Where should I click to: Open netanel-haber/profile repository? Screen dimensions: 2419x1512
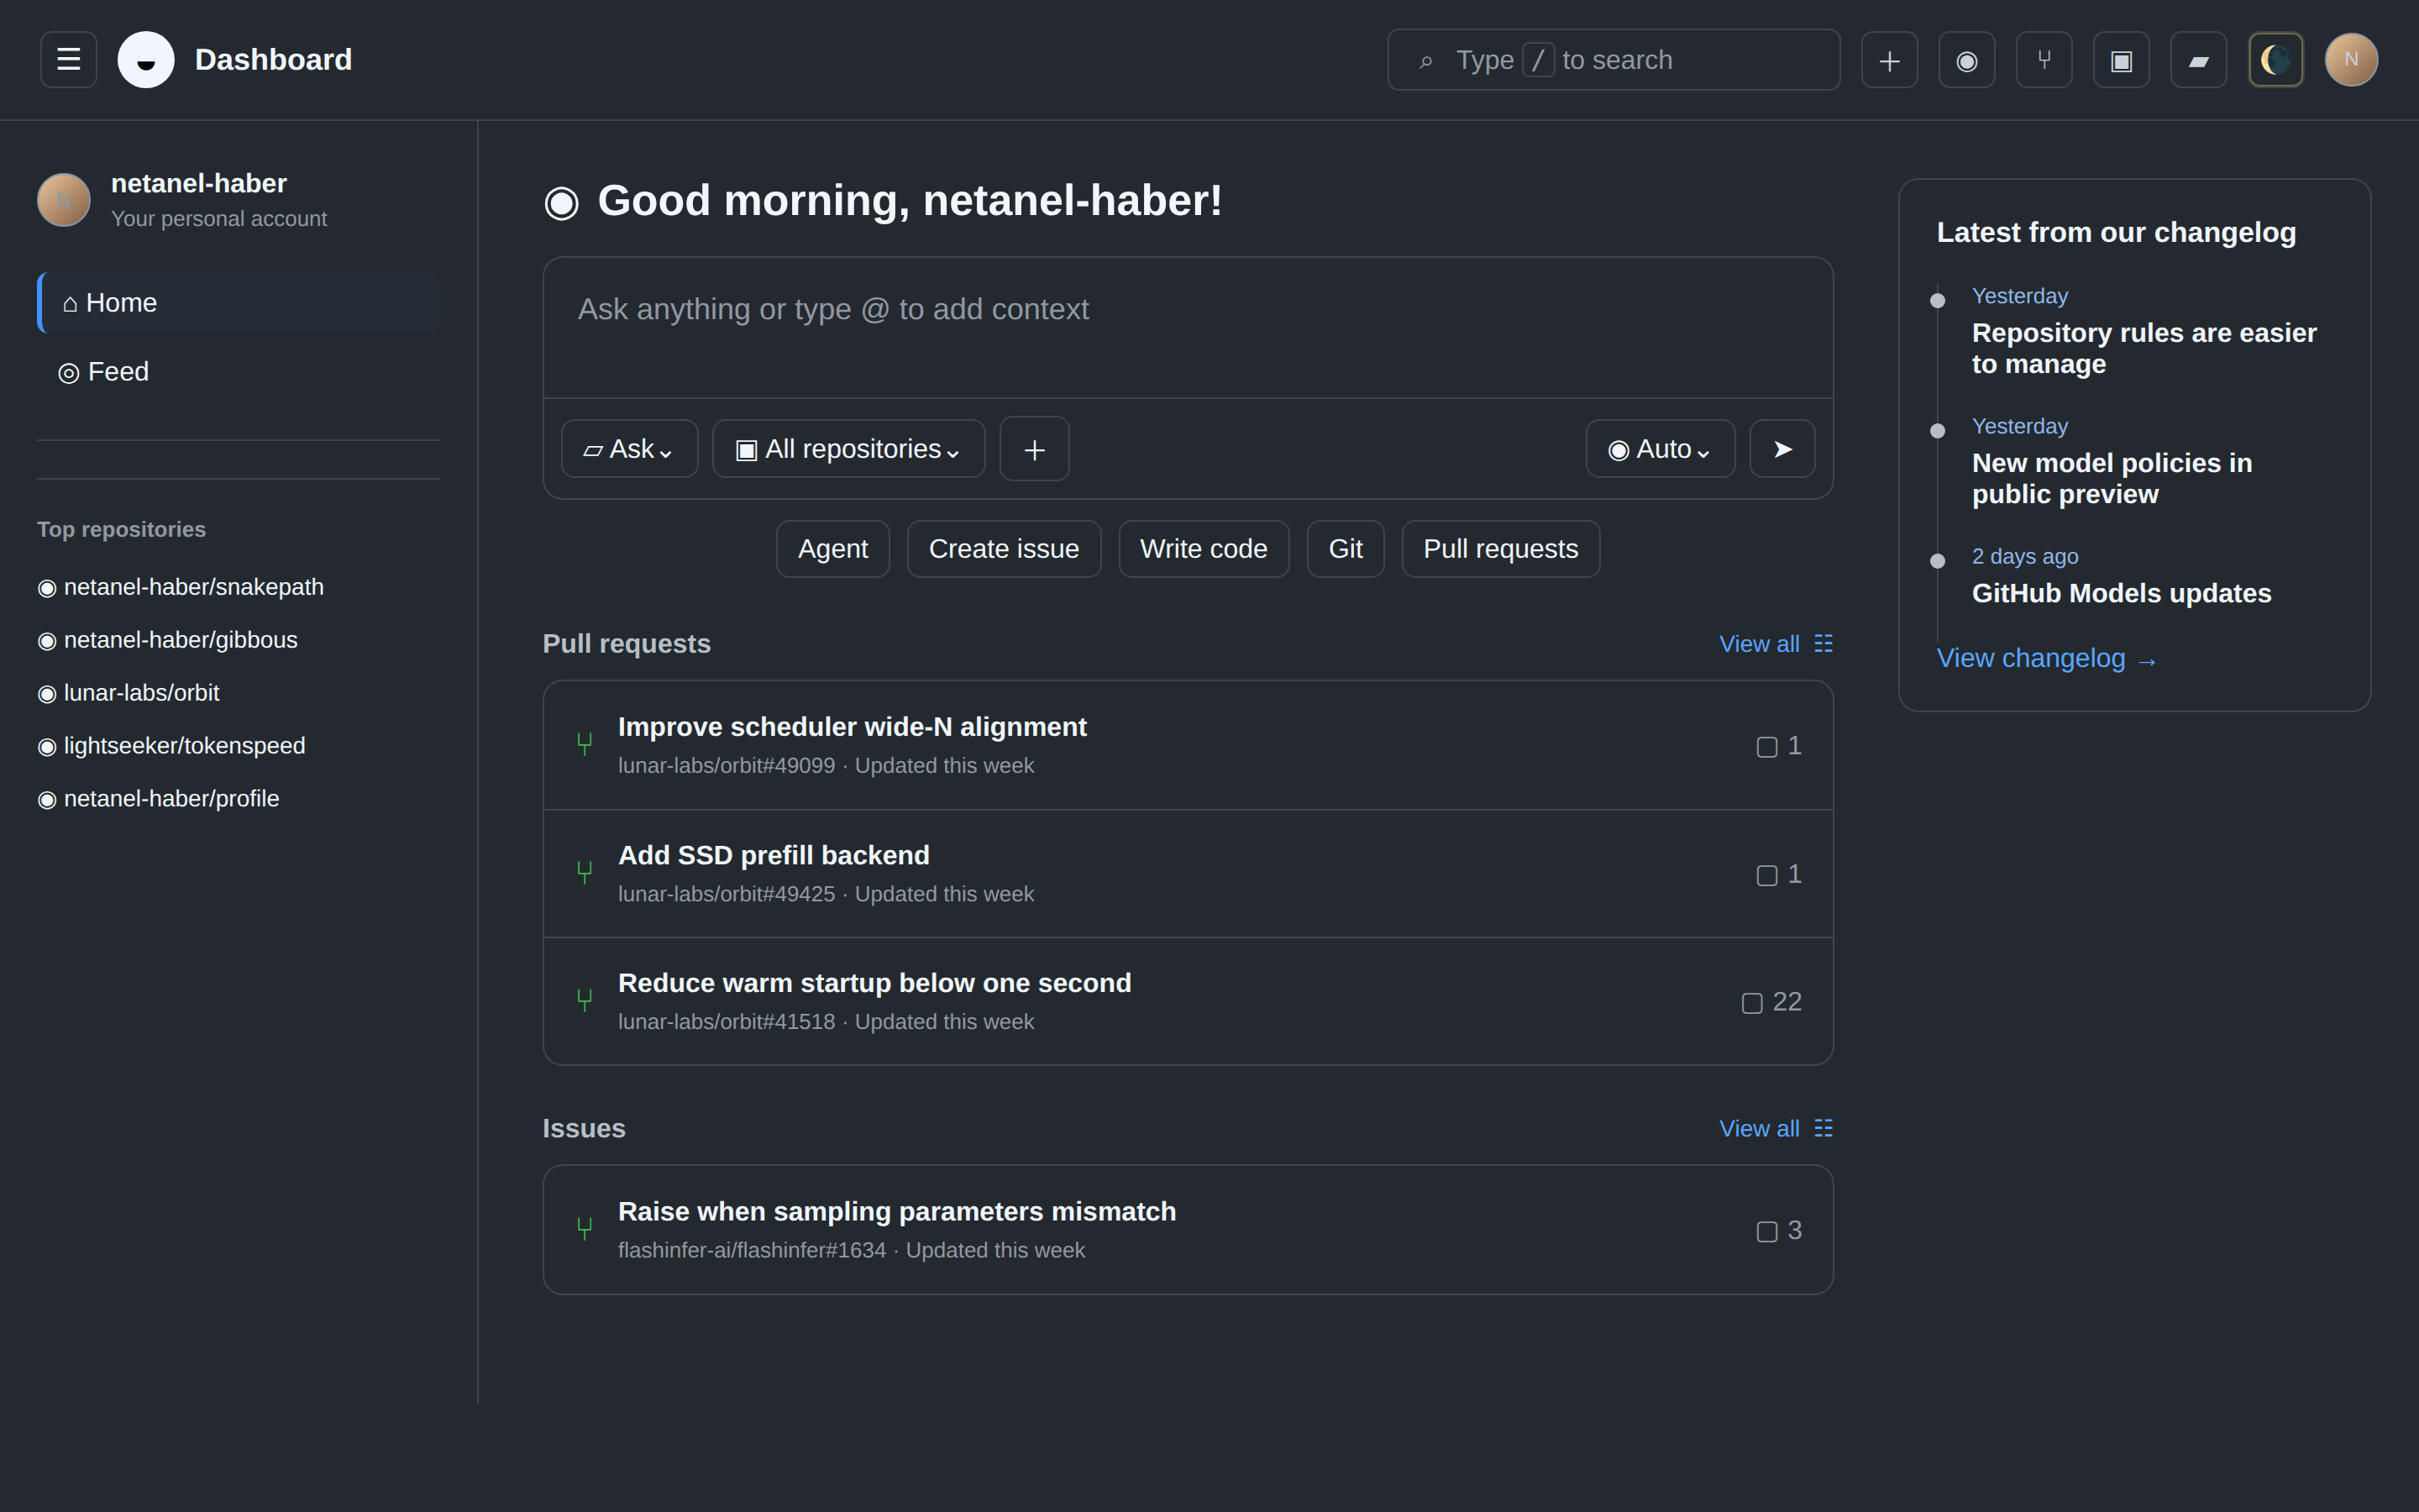click(x=159, y=799)
